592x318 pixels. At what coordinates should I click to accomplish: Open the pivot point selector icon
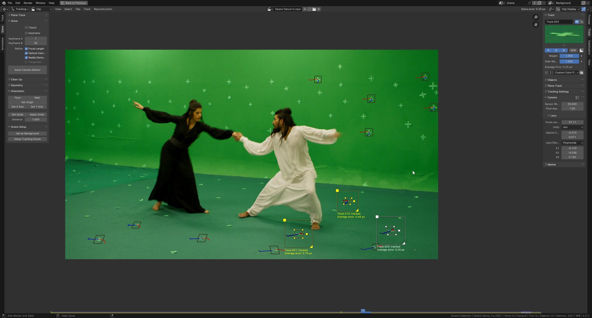point(551,9)
